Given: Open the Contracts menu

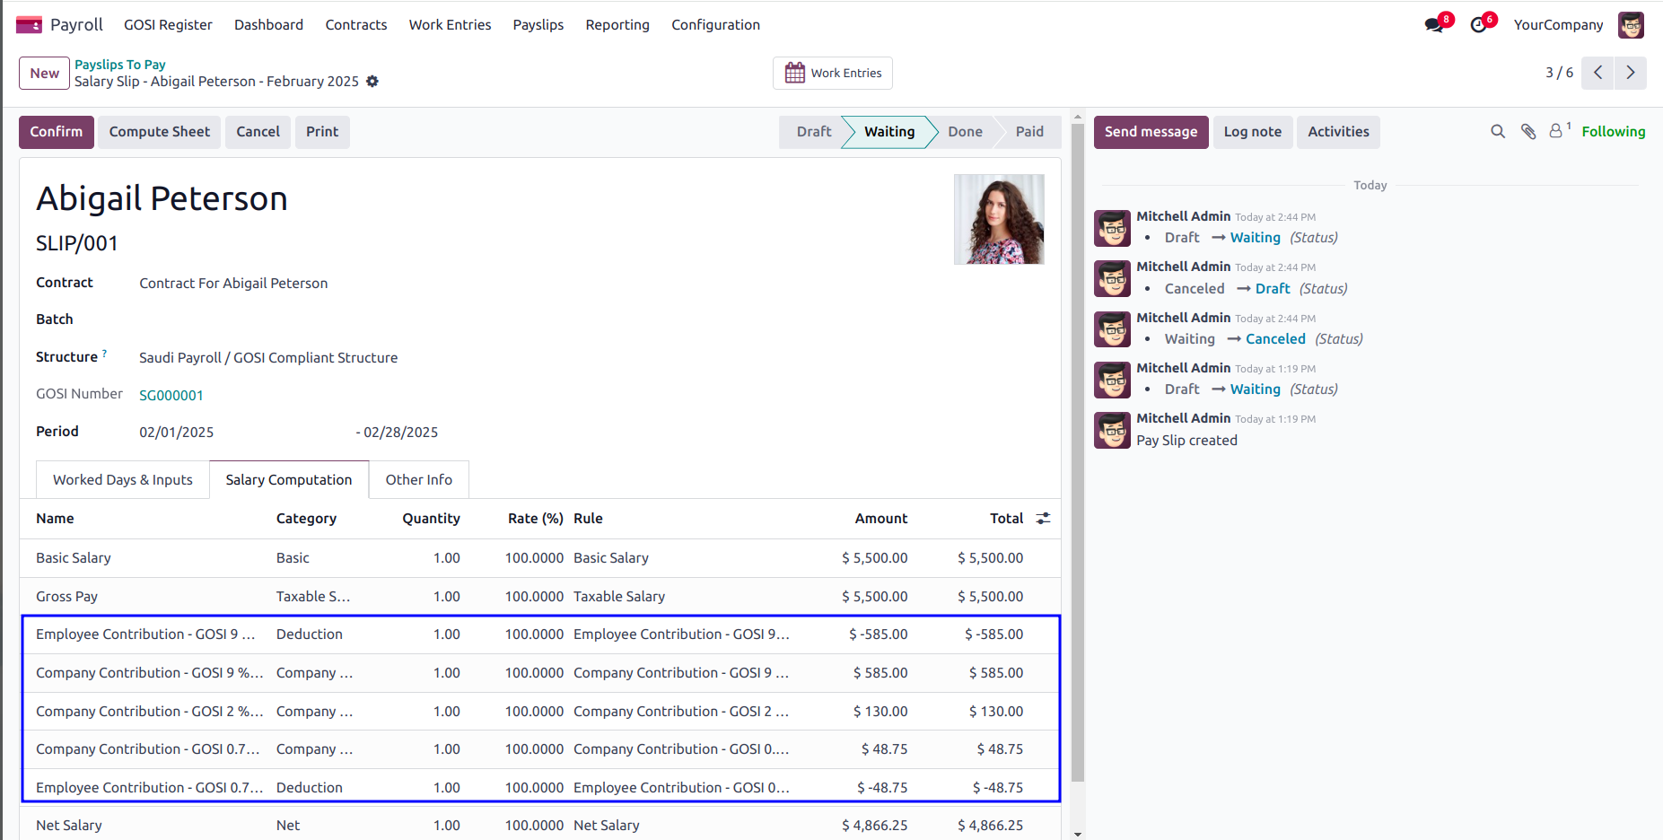Looking at the screenshot, I should pos(356,25).
